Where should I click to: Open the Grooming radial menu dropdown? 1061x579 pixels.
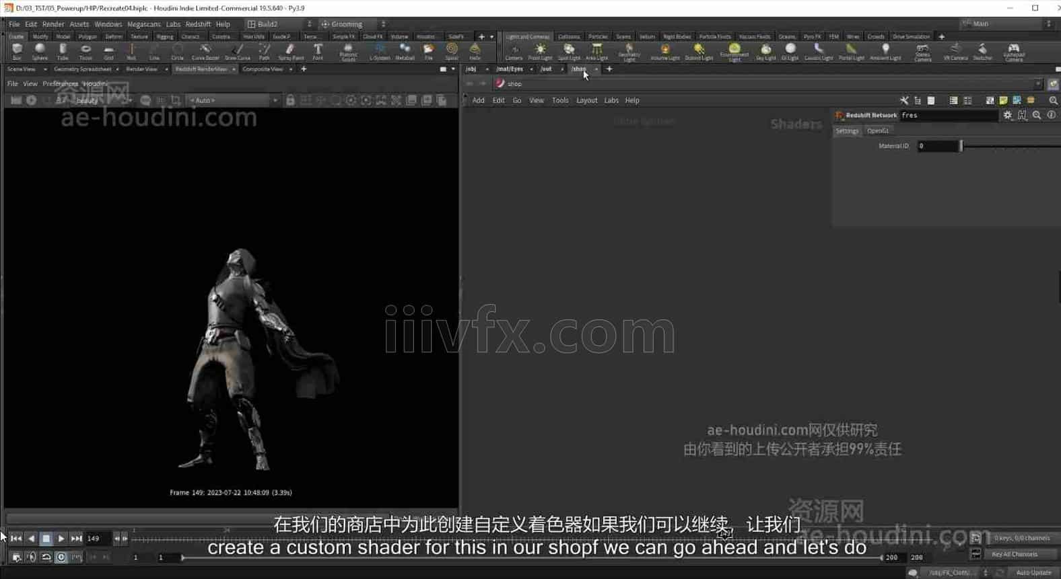(x=353, y=24)
